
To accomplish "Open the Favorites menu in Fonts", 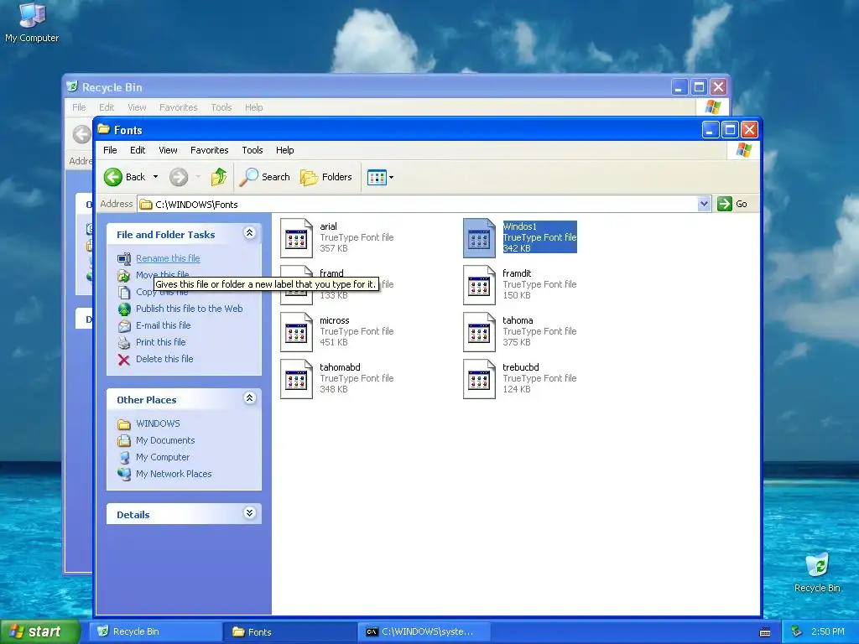I will coord(209,150).
